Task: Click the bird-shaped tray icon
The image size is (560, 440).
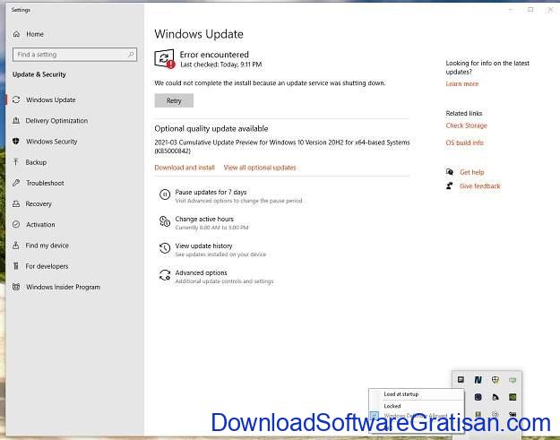Action: click(495, 397)
